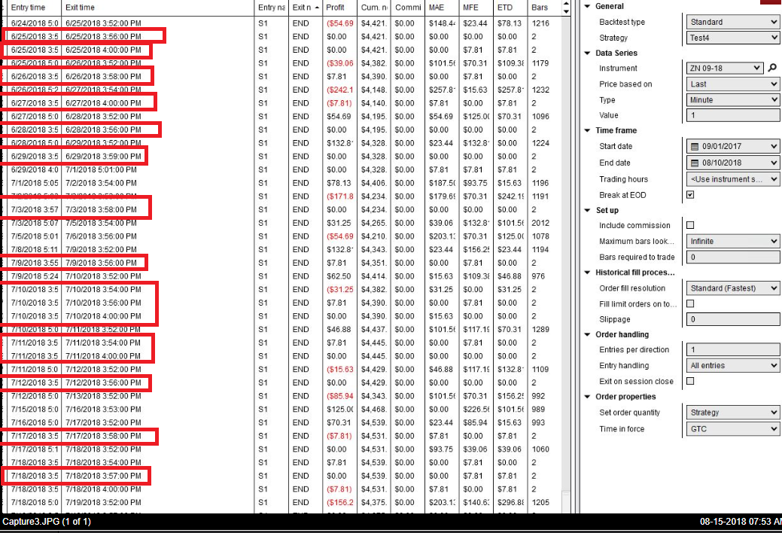Select the row exiting 7/9/2018 3:56:00 PM

(281, 263)
